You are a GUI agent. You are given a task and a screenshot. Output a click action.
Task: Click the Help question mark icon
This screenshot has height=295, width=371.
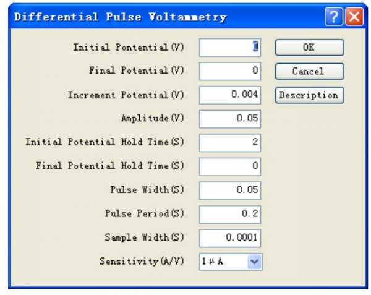click(334, 17)
